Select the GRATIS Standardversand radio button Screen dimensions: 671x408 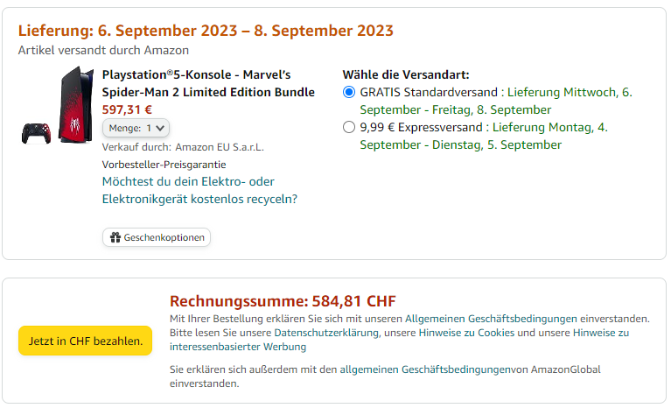349,92
